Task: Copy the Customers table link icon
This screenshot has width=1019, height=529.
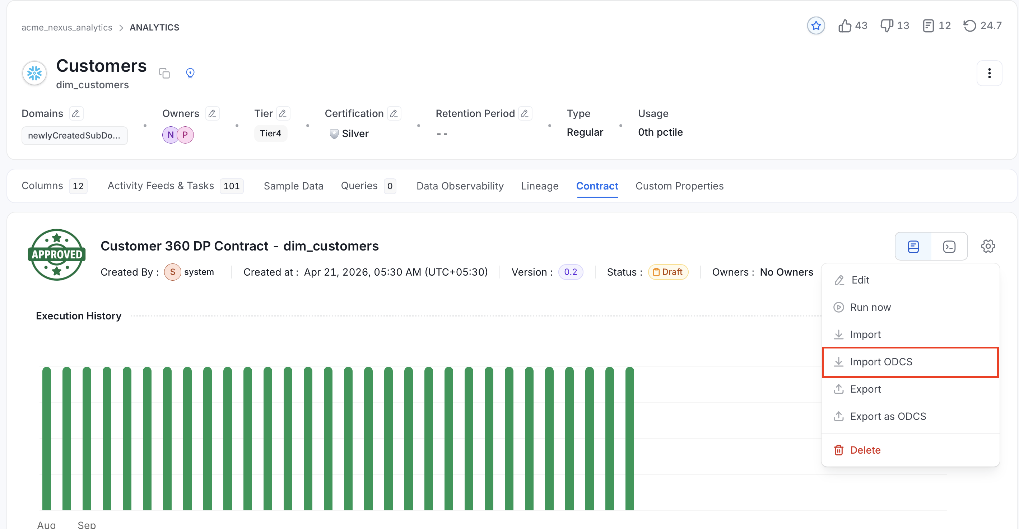Action: pyautogui.click(x=164, y=73)
